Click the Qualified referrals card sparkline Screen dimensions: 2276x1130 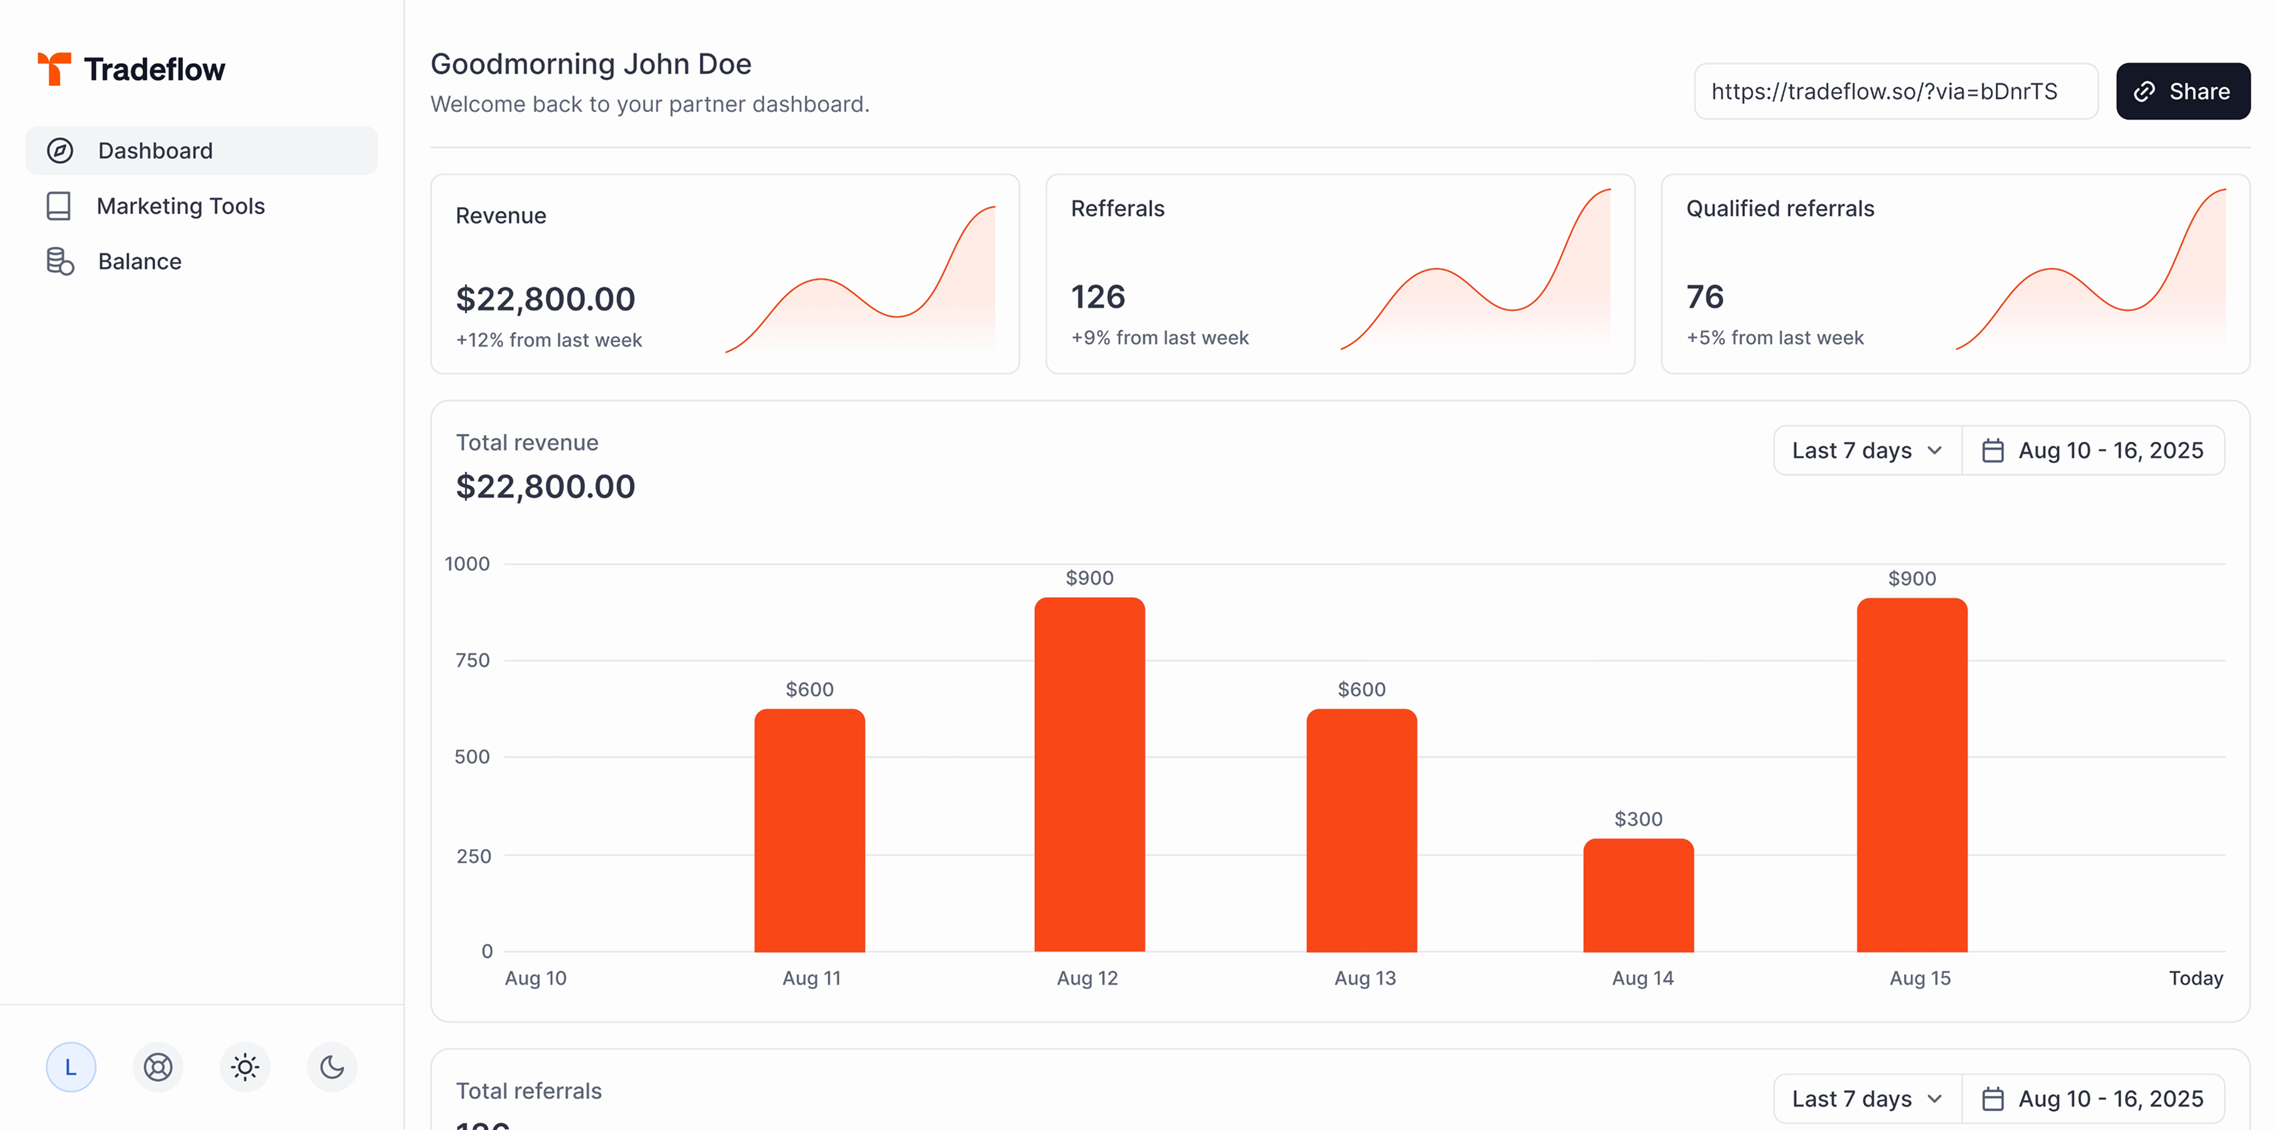point(2090,269)
